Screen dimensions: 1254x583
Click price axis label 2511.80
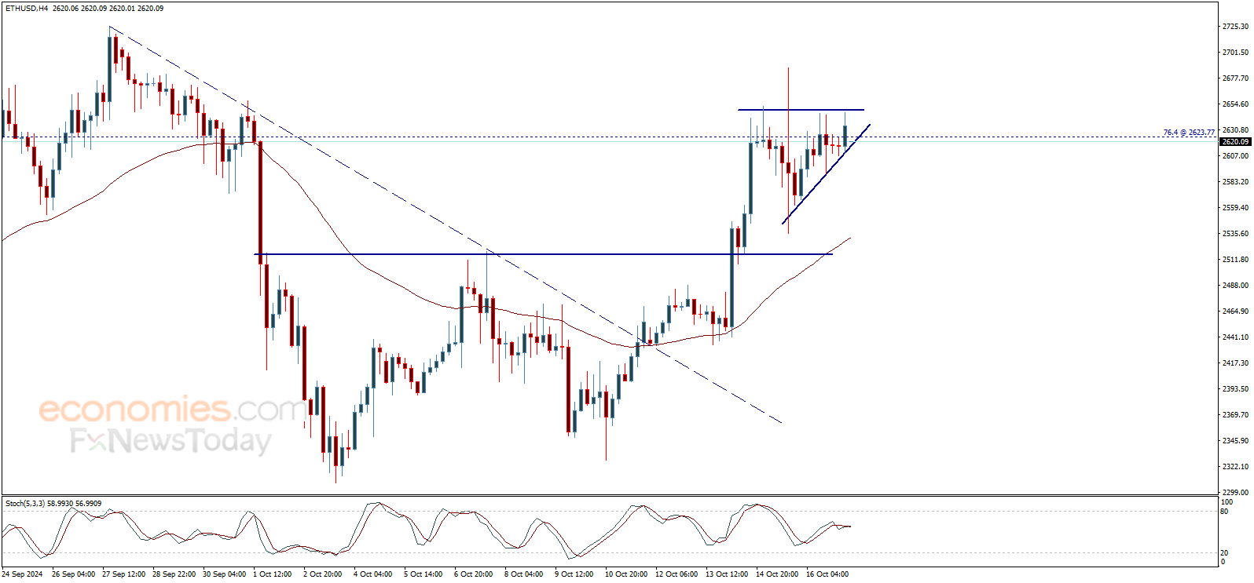pos(1235,260)
